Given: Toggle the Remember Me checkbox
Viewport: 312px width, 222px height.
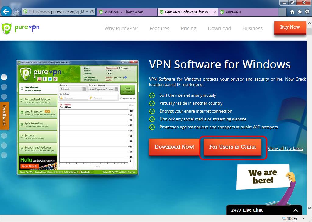Looking at the screenshot, I should (x=121, y=98).
